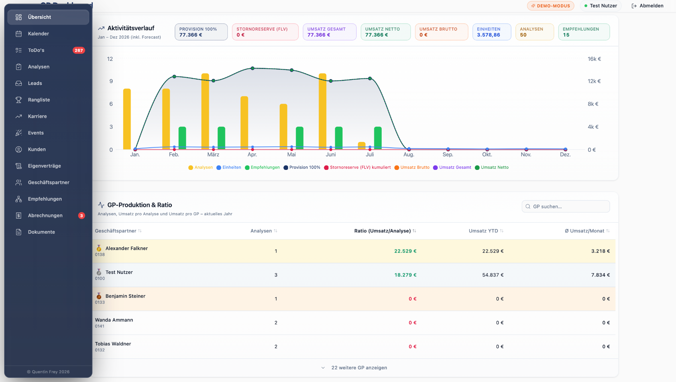This screenshot has height=382, width=676.
Task: Toggle the Analysen metric card
Action: (x=534, y=32)
